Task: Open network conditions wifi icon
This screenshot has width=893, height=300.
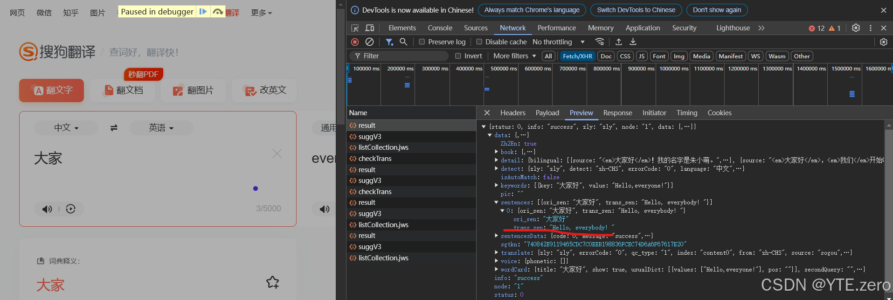Action: 600,42
